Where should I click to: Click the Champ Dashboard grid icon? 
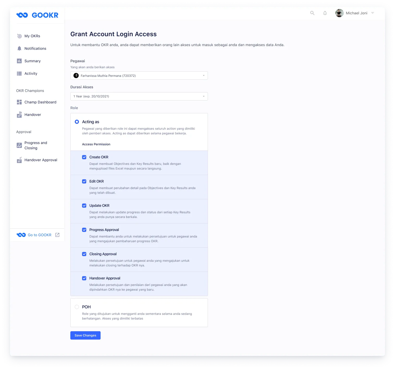tap(19, 102)
